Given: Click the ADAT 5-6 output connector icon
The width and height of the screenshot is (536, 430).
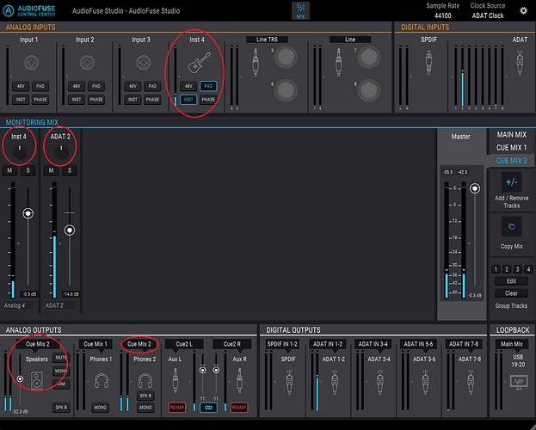Looking at the screenshot, I should click(x=425, y=382).
